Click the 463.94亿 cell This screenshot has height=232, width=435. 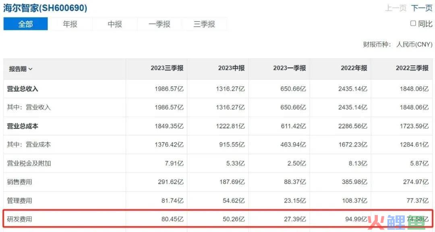click(x=293, y=144)
